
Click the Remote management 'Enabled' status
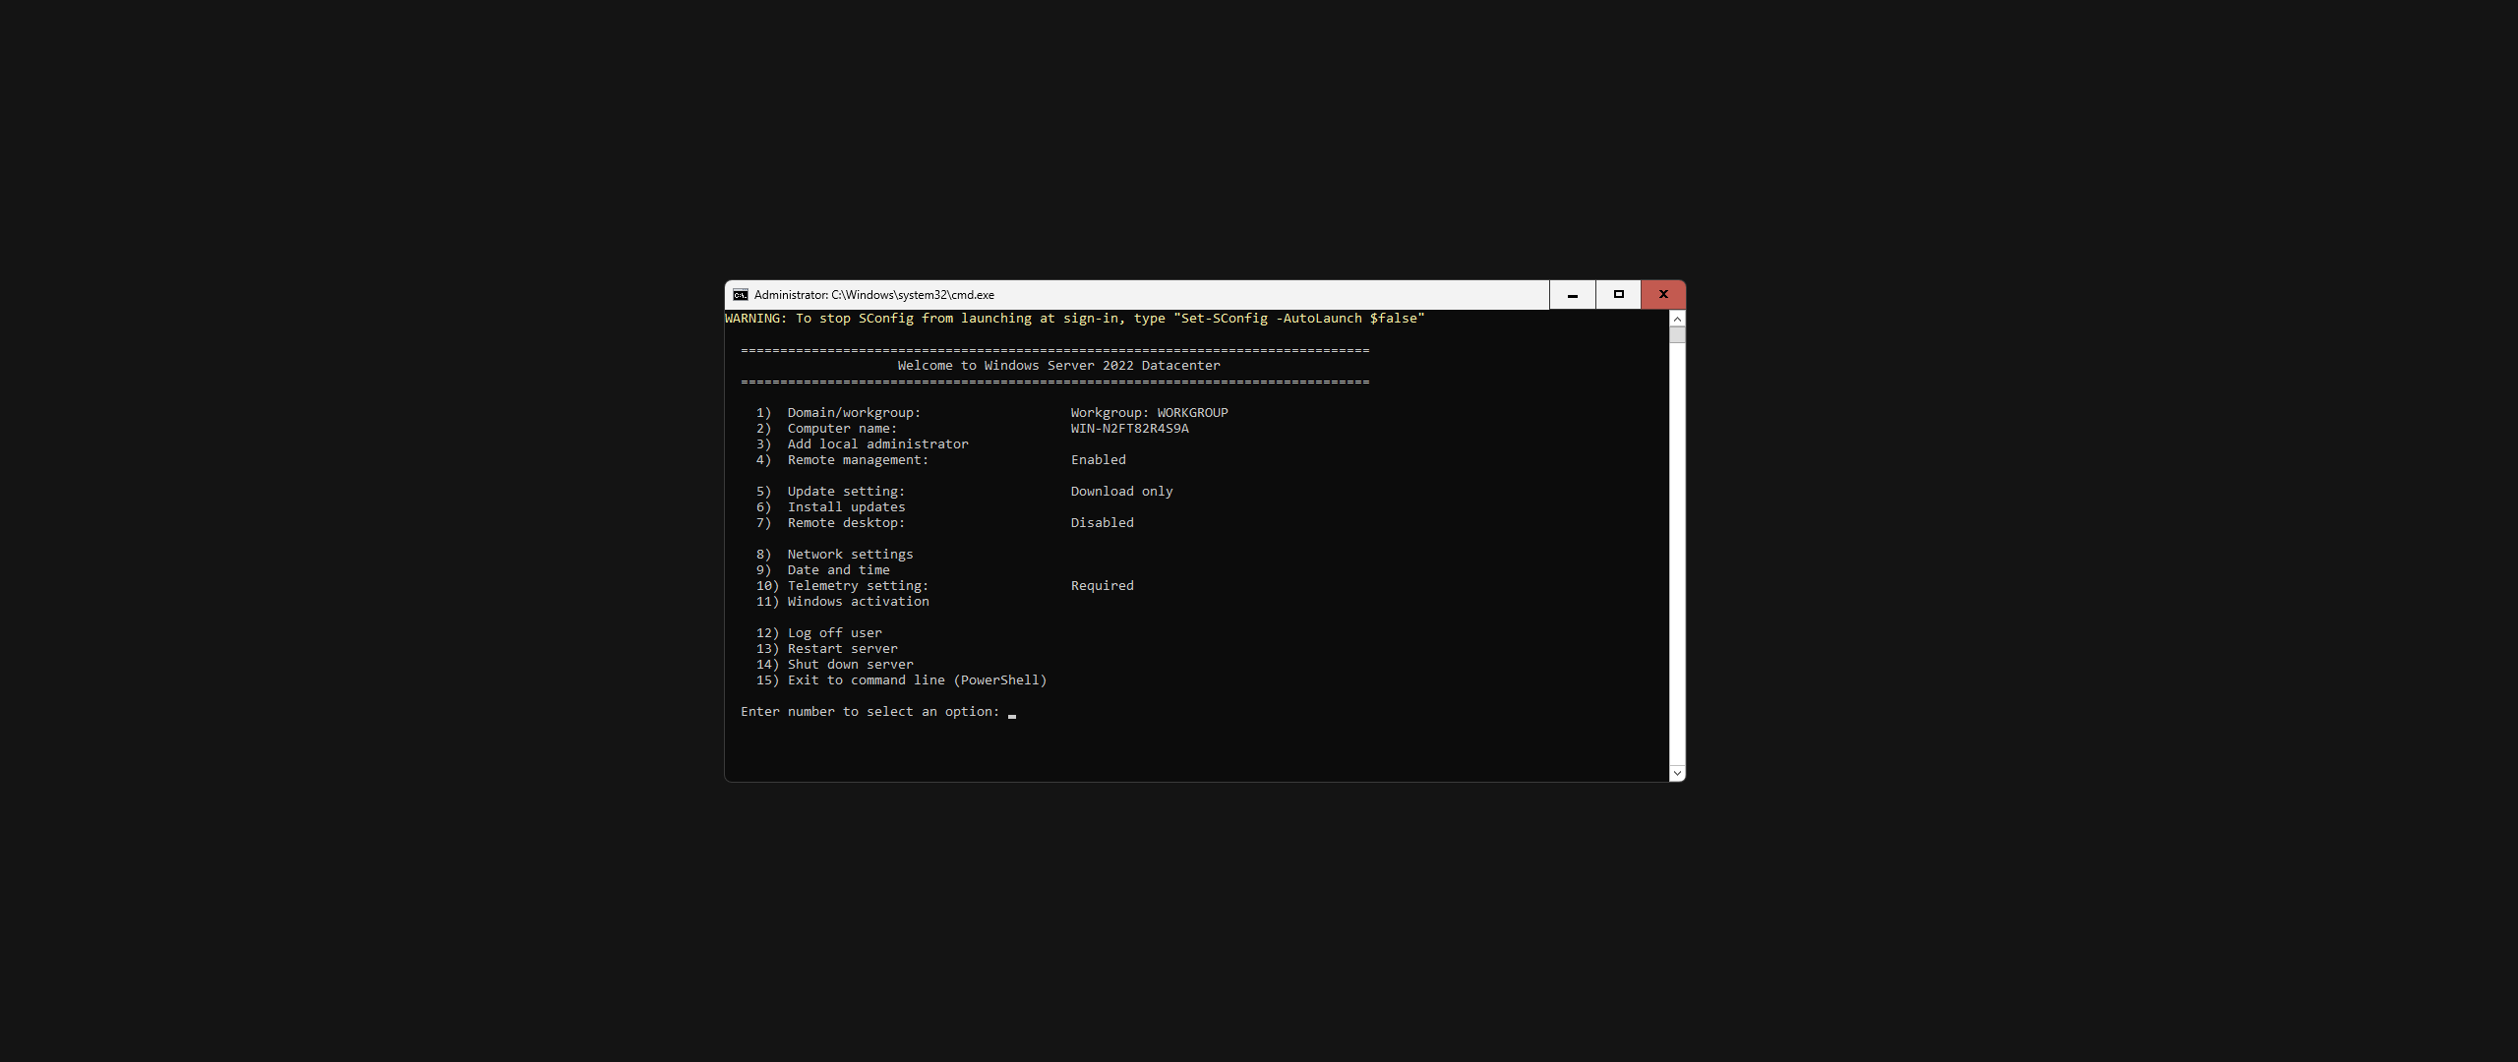[1098, 460]
